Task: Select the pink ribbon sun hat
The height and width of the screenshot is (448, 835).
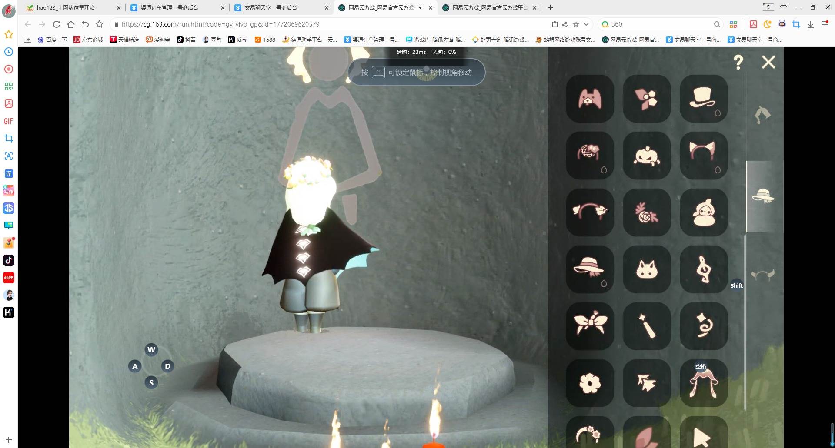Action: click(590, 269)
